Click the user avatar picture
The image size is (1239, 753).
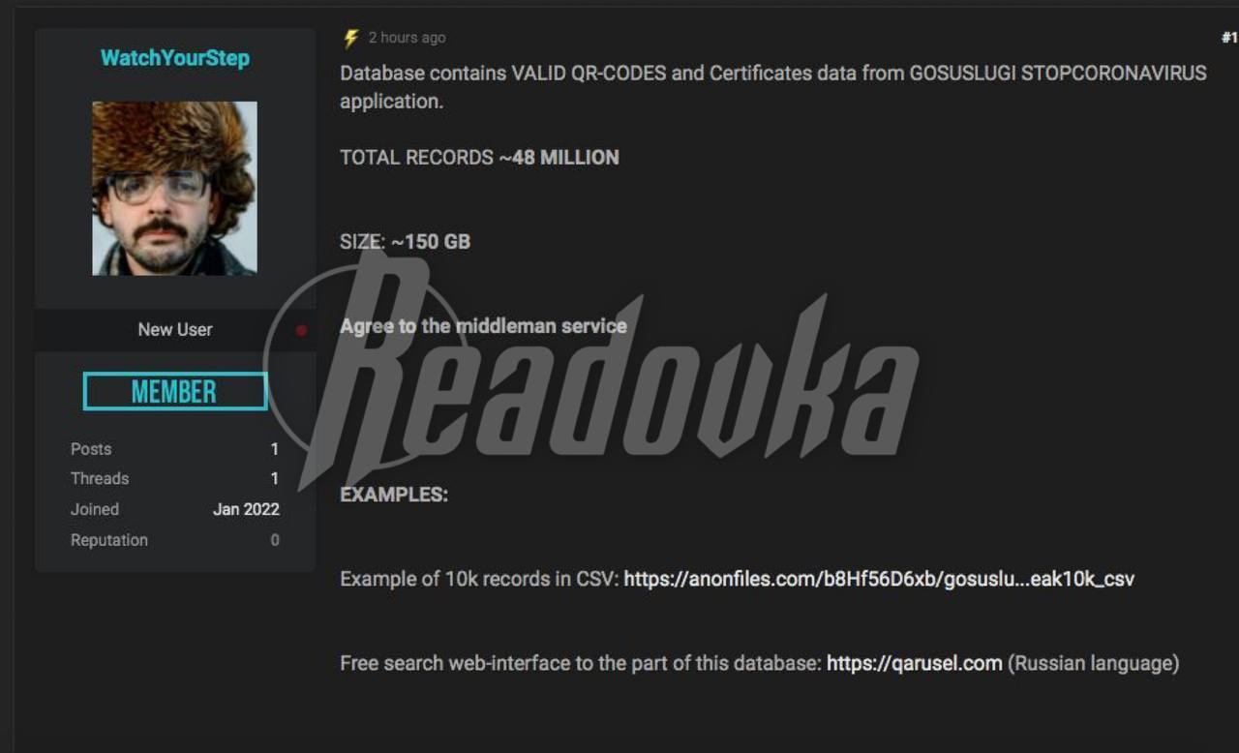[175, 189]
